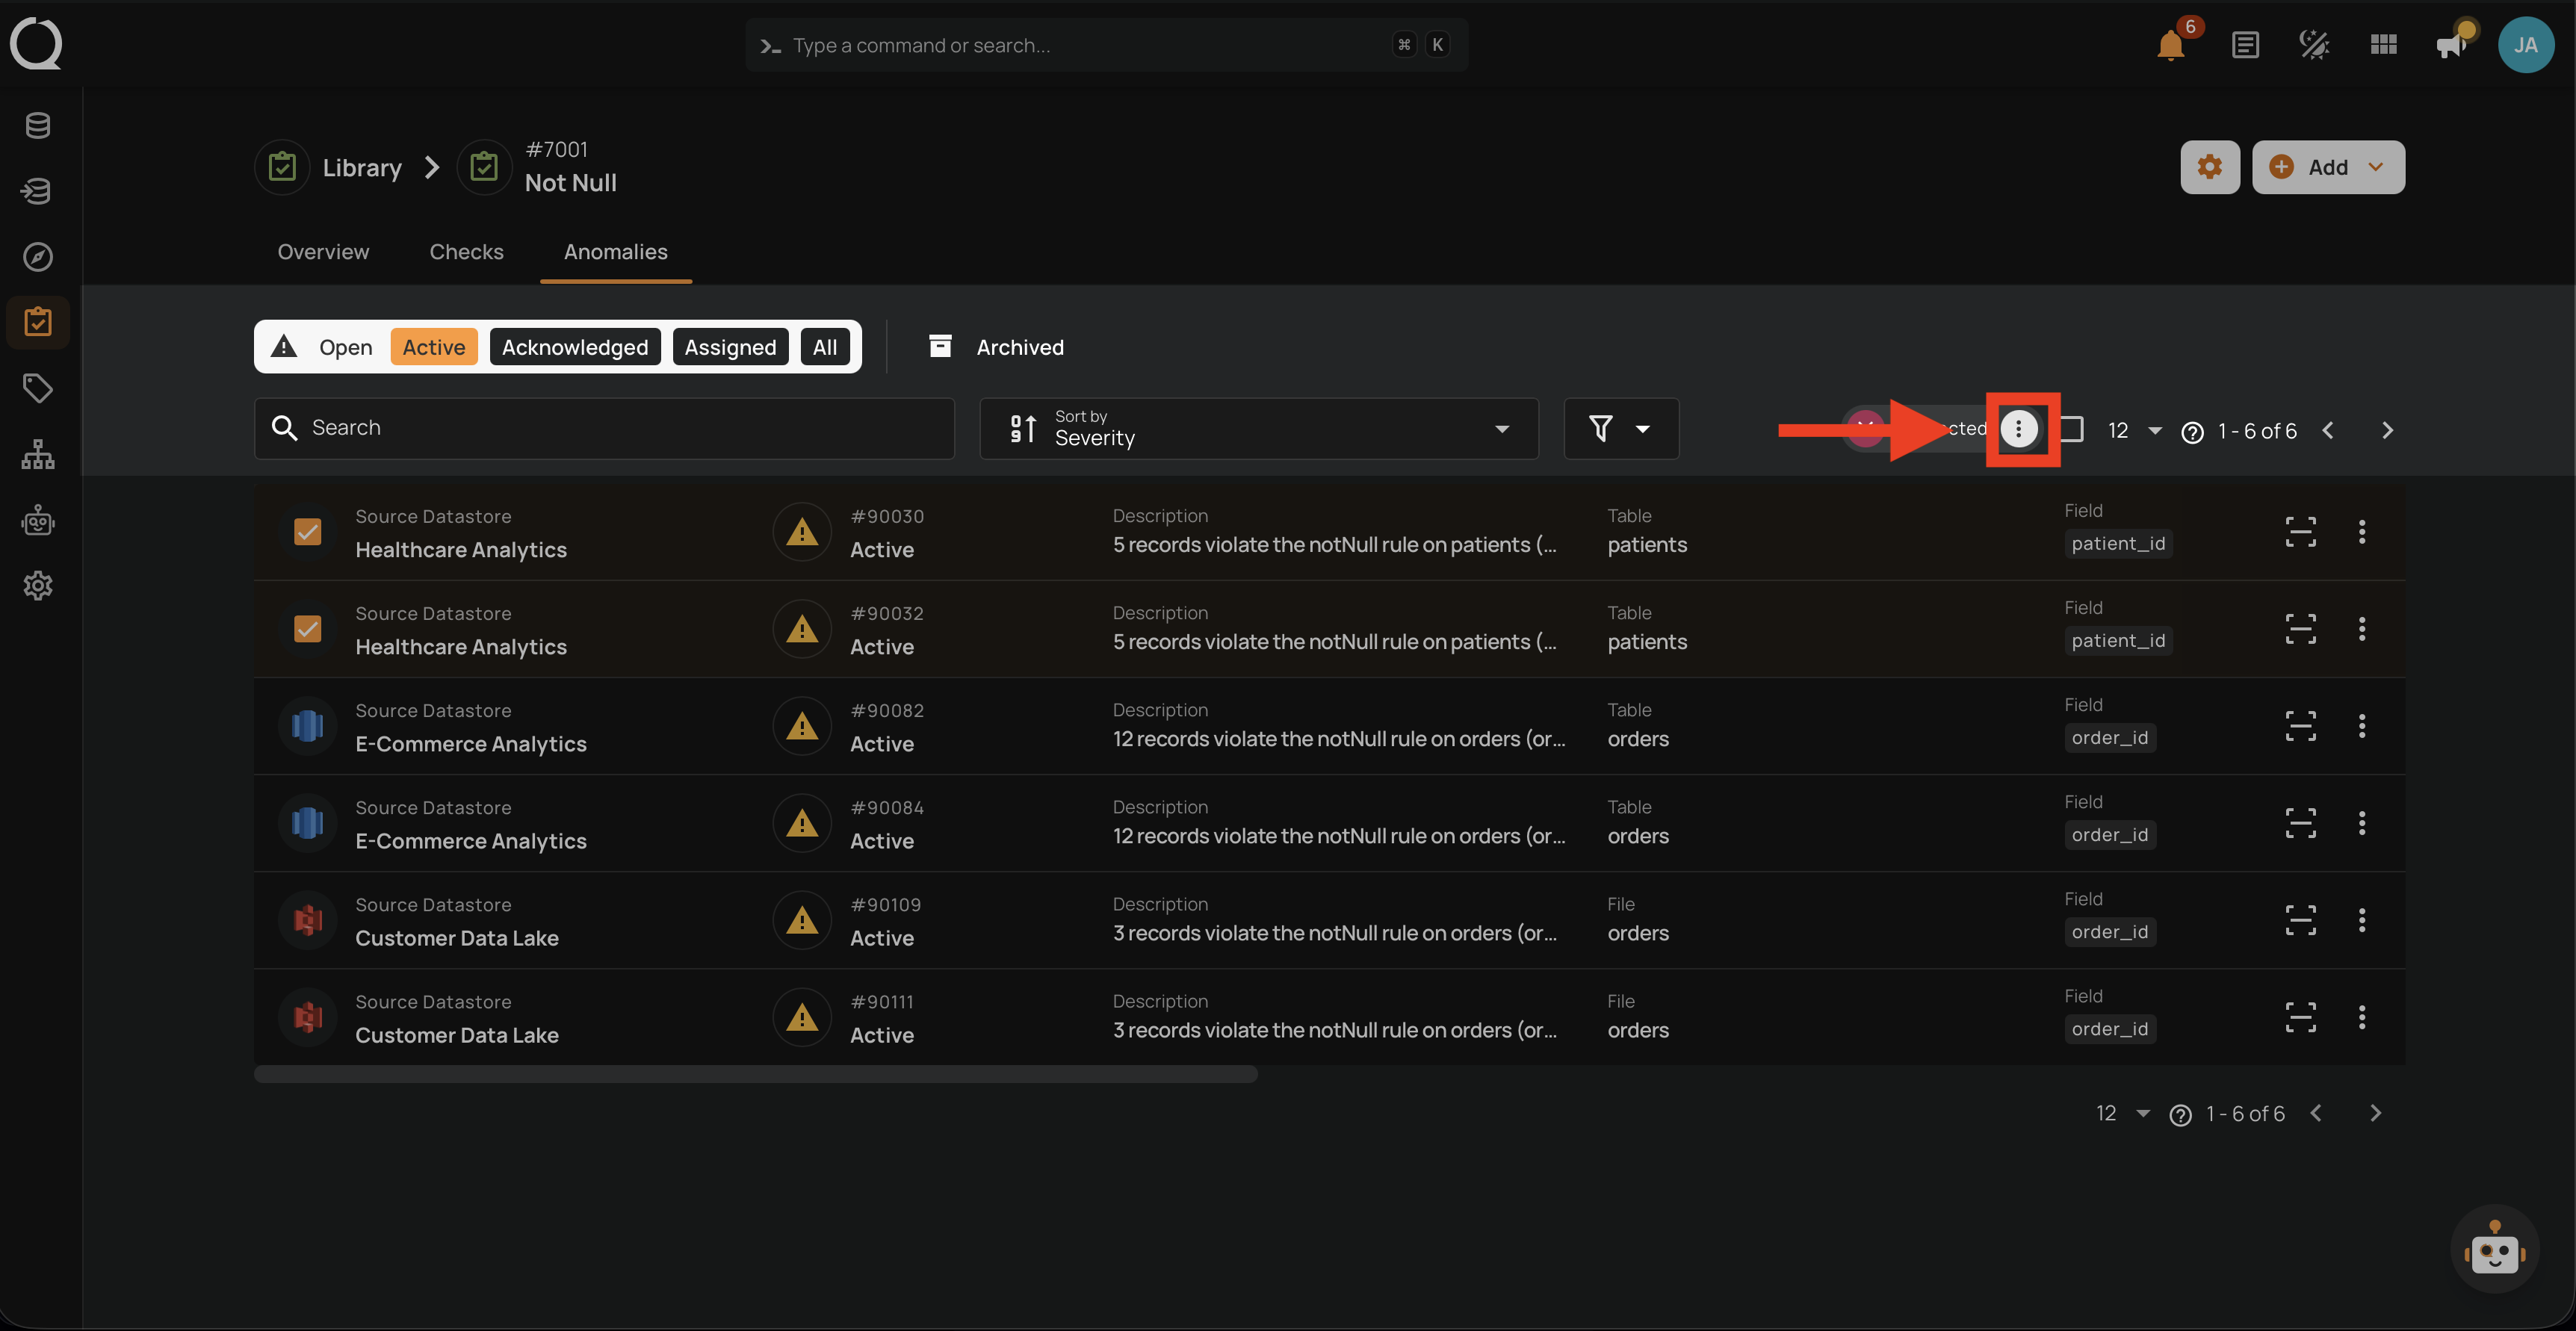The image size is (2576, 1331).
Task: Expand the Sort by Severity dropdown
Action: (x=1259, y=429)
